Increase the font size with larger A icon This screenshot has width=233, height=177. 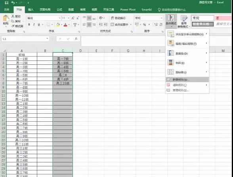[x=73, y=18]
